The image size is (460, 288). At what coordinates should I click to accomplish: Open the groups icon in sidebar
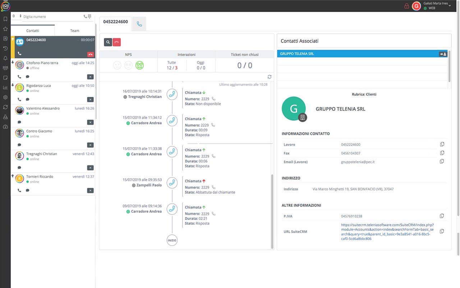point(5,68)
